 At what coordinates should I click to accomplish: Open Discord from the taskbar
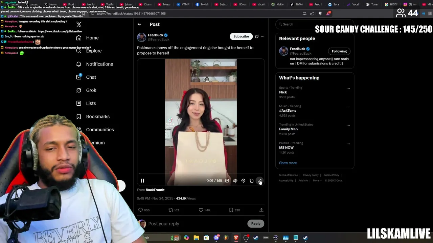coord(216,238)
